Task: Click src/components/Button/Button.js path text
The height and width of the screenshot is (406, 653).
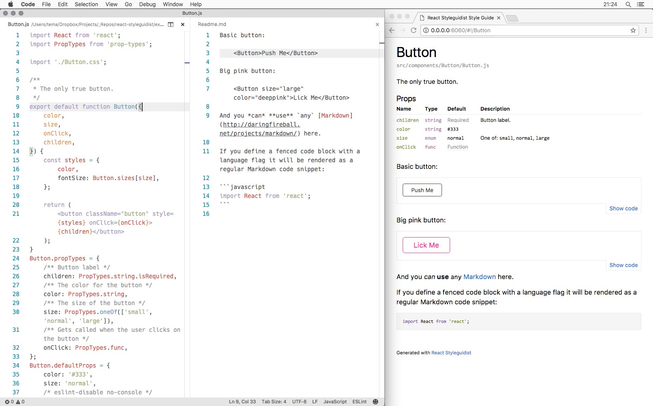Action: click(443, 66)
